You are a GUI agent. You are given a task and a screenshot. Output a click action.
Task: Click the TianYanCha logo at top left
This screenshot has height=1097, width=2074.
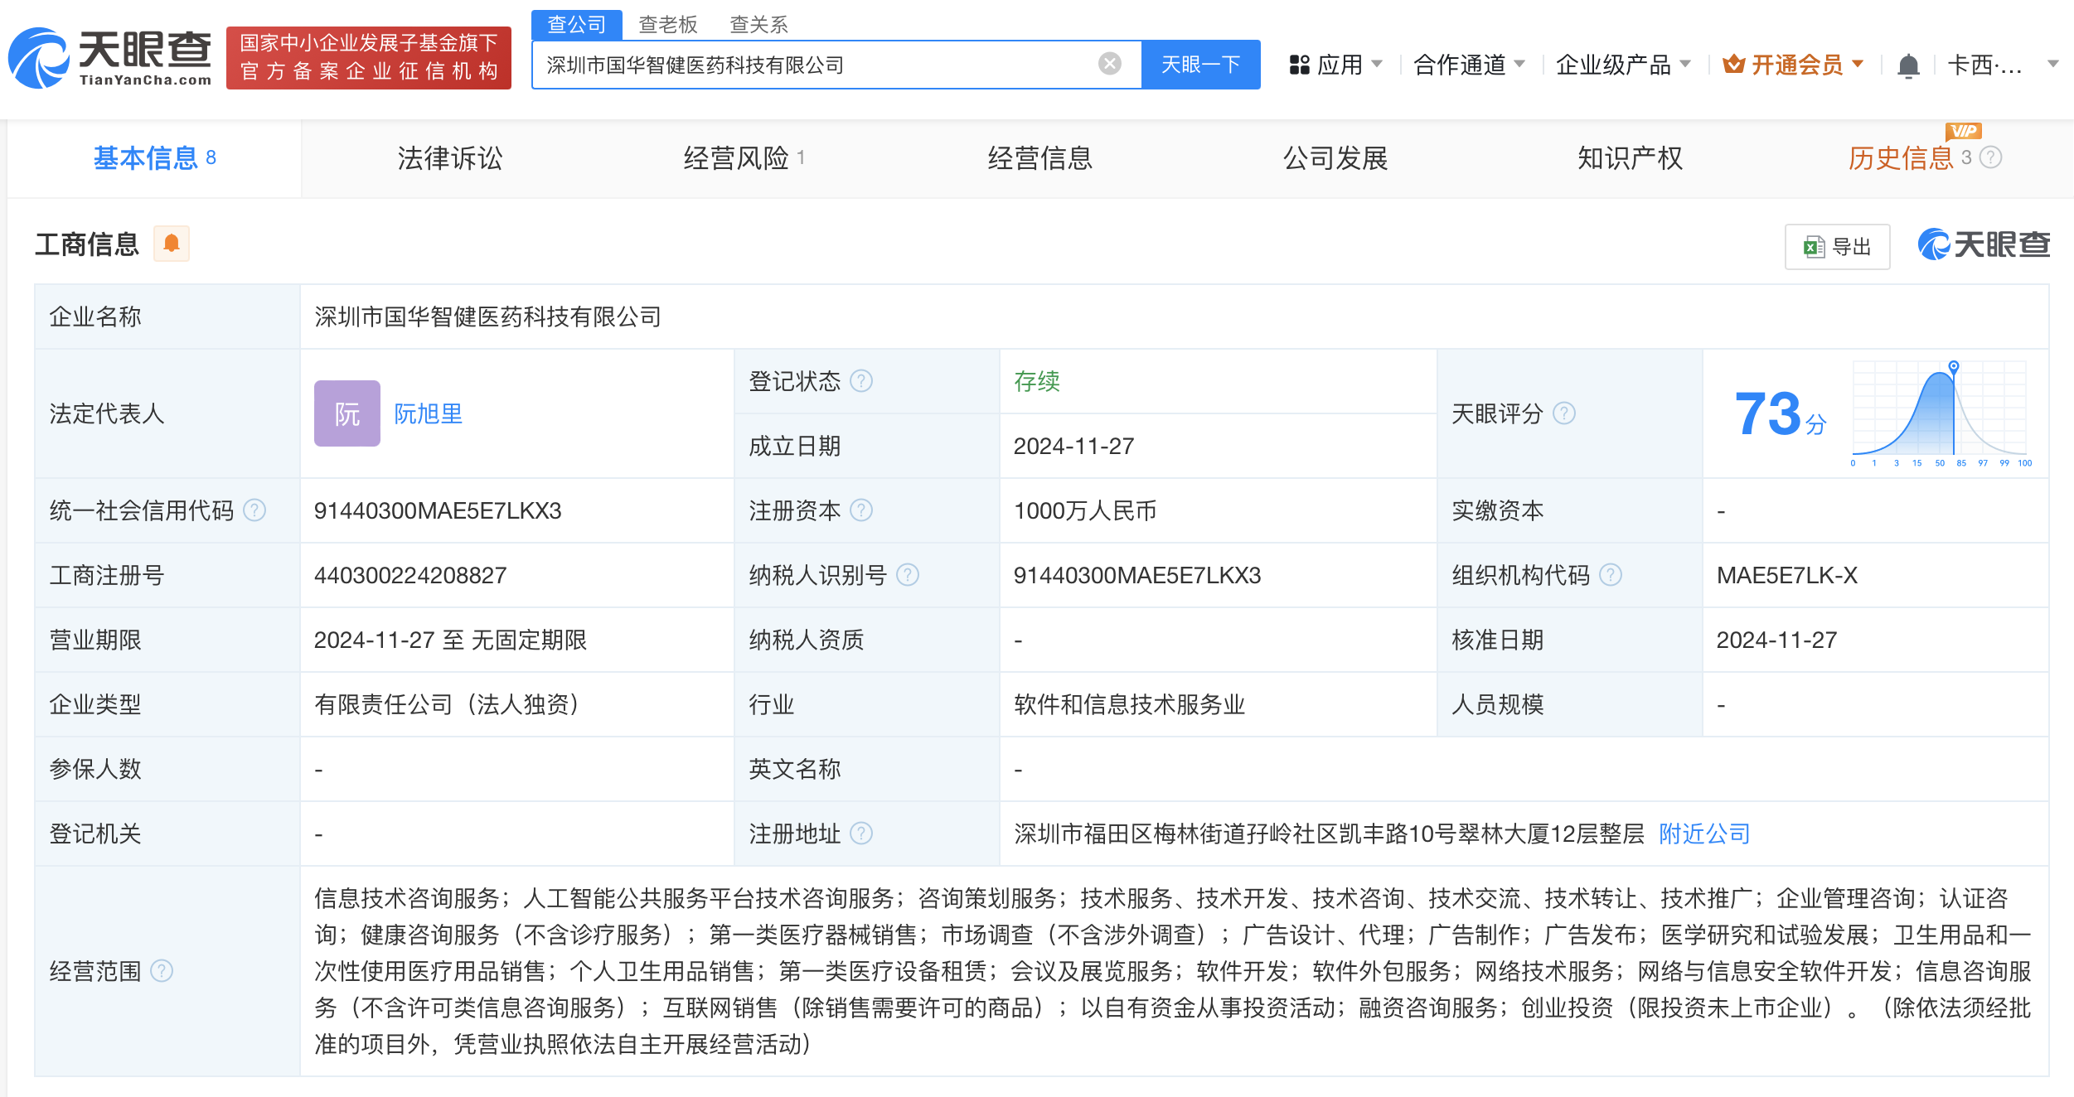coord(109,58)
